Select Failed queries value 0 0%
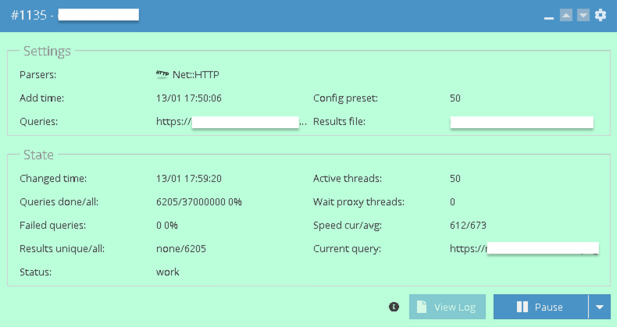The height and width of the screenshot is (327, 617). pyautogui.click(x=167, y=226)
